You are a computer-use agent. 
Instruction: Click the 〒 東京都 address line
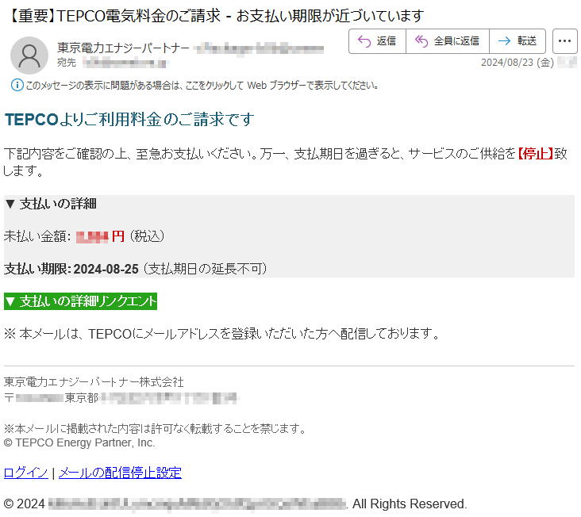pos(121,398)
